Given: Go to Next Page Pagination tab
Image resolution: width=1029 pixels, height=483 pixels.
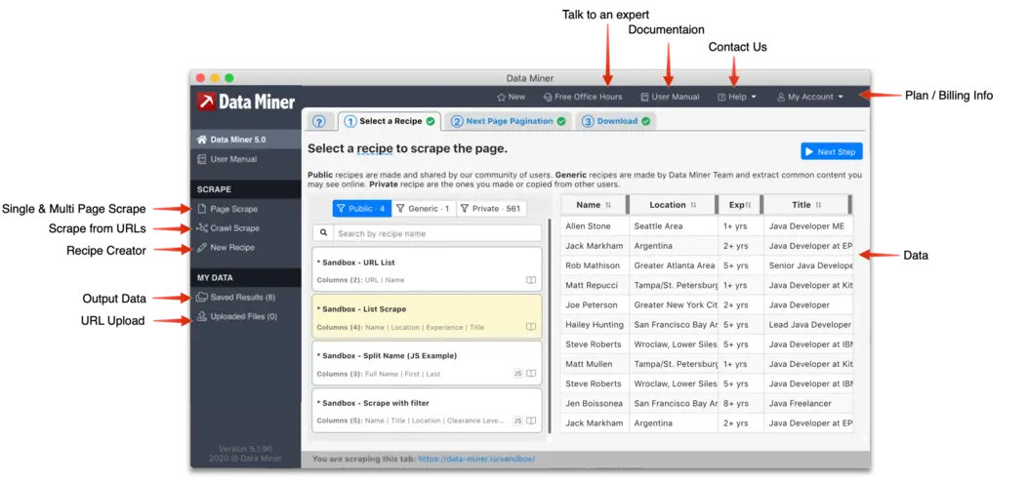Looking at the screenshot, I should 508,121.
